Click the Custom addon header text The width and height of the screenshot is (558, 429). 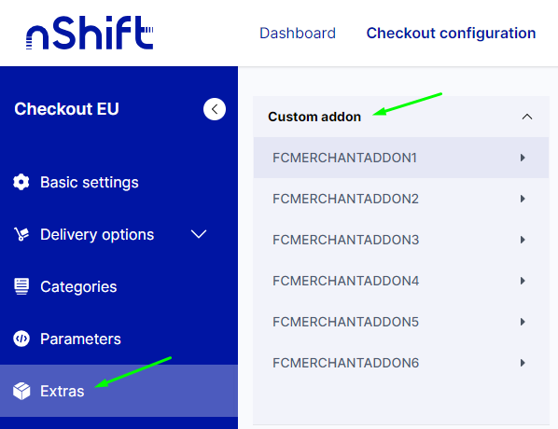point(314,117)
